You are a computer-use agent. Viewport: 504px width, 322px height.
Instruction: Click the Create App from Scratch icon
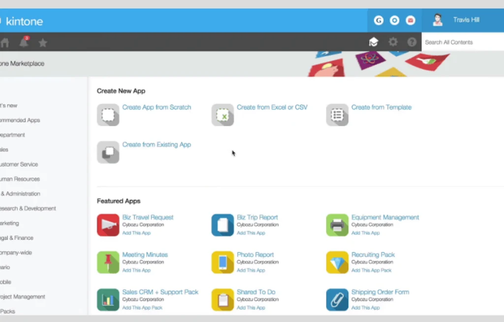(108, 115)
